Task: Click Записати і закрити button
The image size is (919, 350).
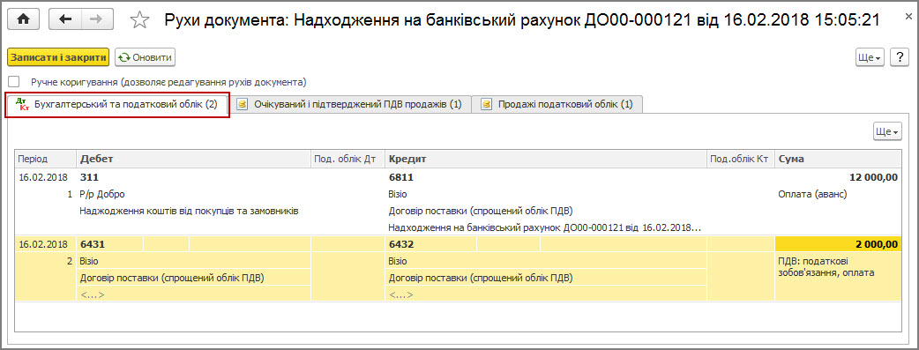Action: (58, 57)
